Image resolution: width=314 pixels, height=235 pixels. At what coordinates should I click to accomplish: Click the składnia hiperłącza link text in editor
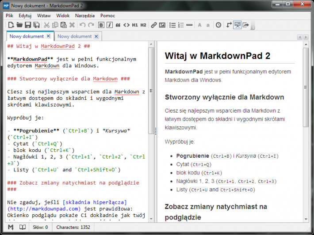(95, 202)
